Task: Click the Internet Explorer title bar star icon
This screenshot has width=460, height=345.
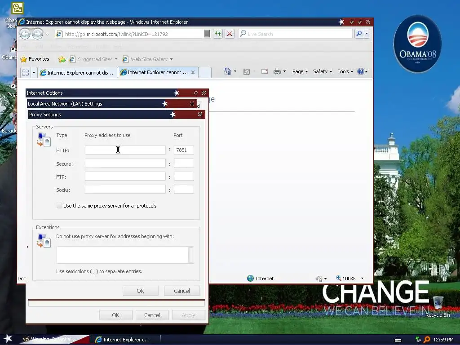Action: pos(341,22)
